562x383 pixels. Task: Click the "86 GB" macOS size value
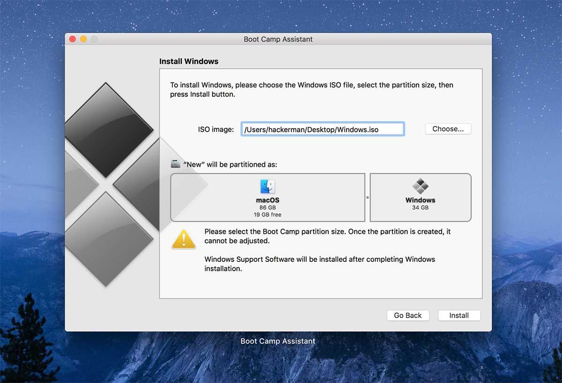click(268, 208)
